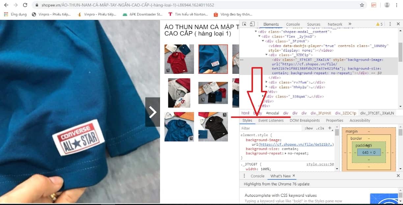Viewport: 403px width, 205px height.
Task: Select div._3ZDC1p in the breadcrumb
Action: (346, 113)
